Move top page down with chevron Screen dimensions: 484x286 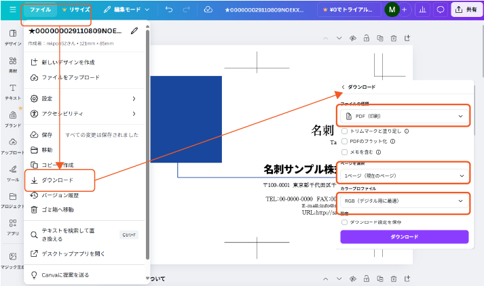(x=339, y=38)
